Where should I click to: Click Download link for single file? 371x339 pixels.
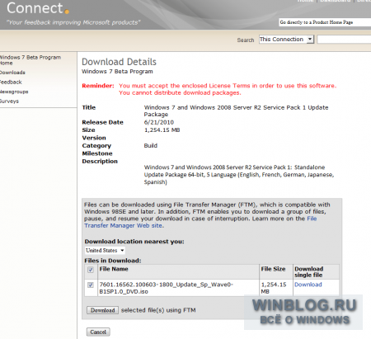tap(308, 285)
